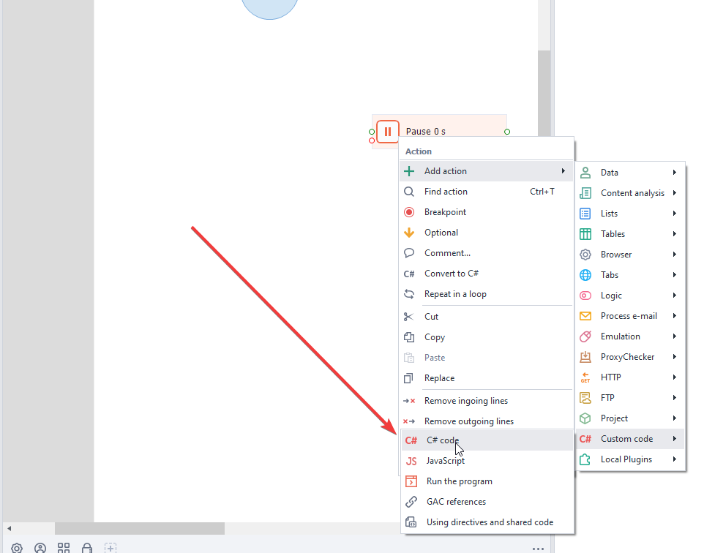Click the vertical scrollbar thumb

click(x=544, y=94)
